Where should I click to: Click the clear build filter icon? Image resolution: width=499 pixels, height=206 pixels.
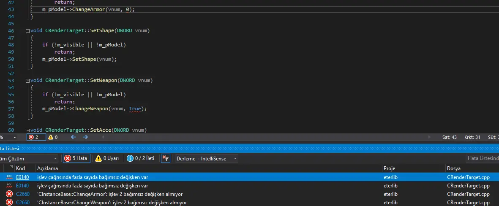pos(166,158)
